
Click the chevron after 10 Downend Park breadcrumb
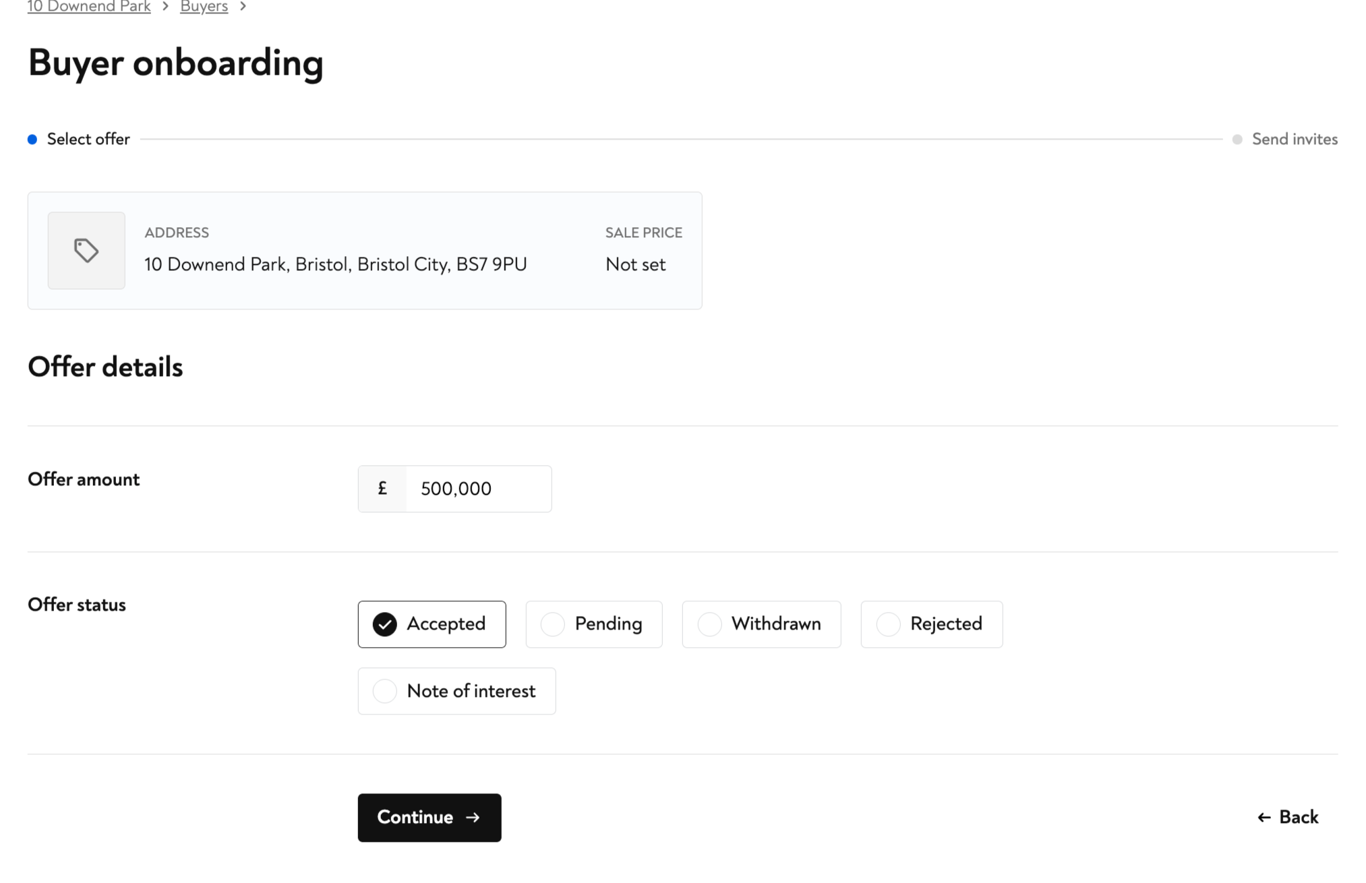click(x=165, y=7)
